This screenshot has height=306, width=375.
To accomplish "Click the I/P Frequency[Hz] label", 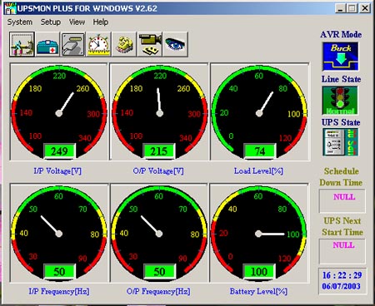I will coord(59,291).
